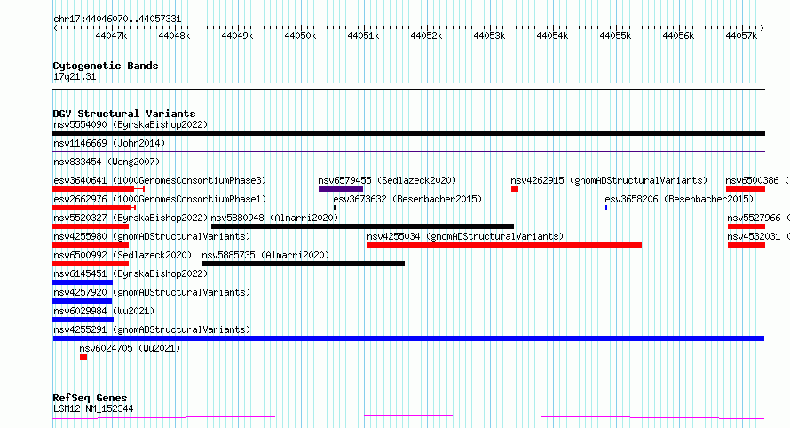
Task: Select the long blue nsv4255291 bar
Action: coord(408,338)
